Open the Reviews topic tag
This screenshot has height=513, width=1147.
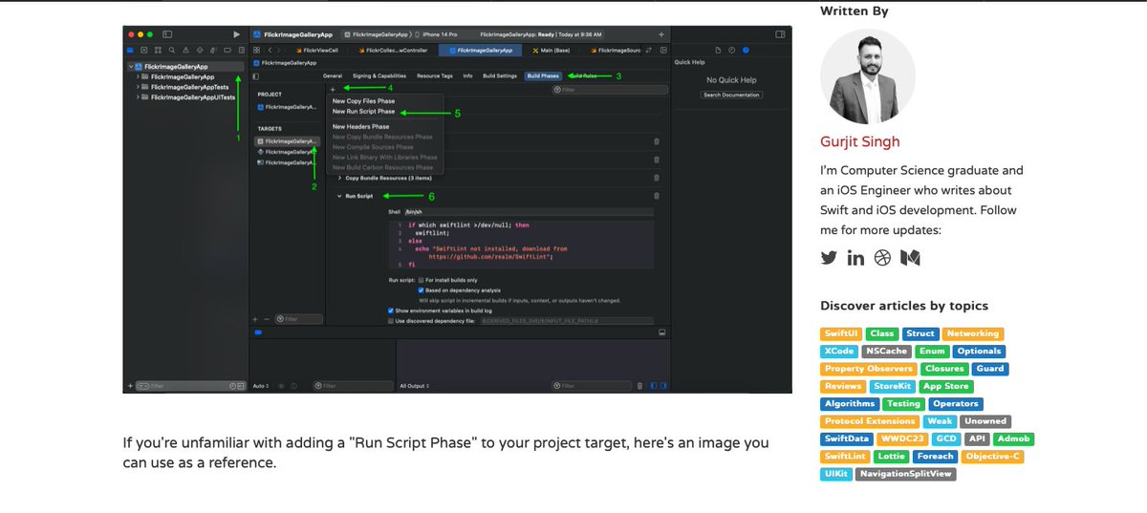(x=843, y=387)
